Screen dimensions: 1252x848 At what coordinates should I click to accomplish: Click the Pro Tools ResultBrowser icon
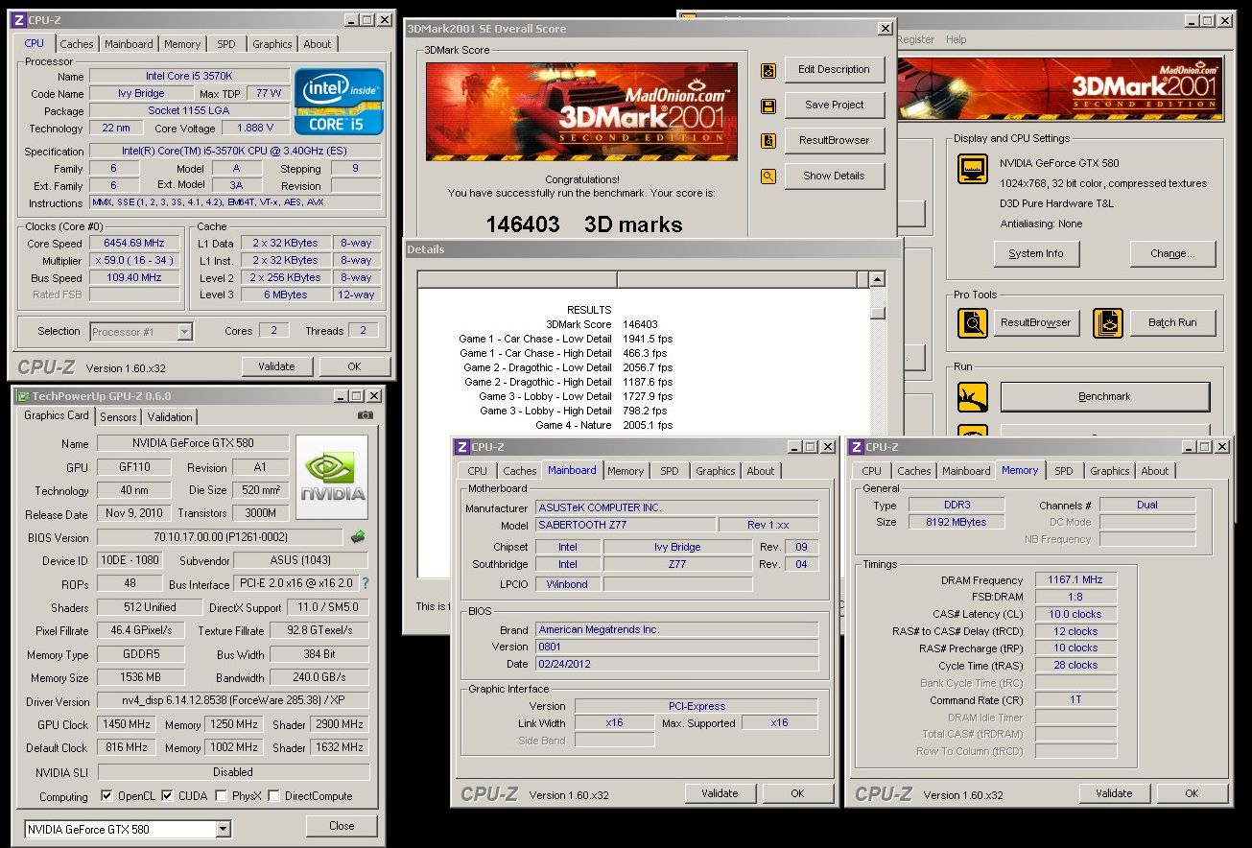click(972, 322)
